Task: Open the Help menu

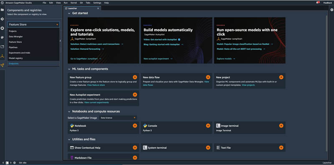Action: click(x=106, y=3)
